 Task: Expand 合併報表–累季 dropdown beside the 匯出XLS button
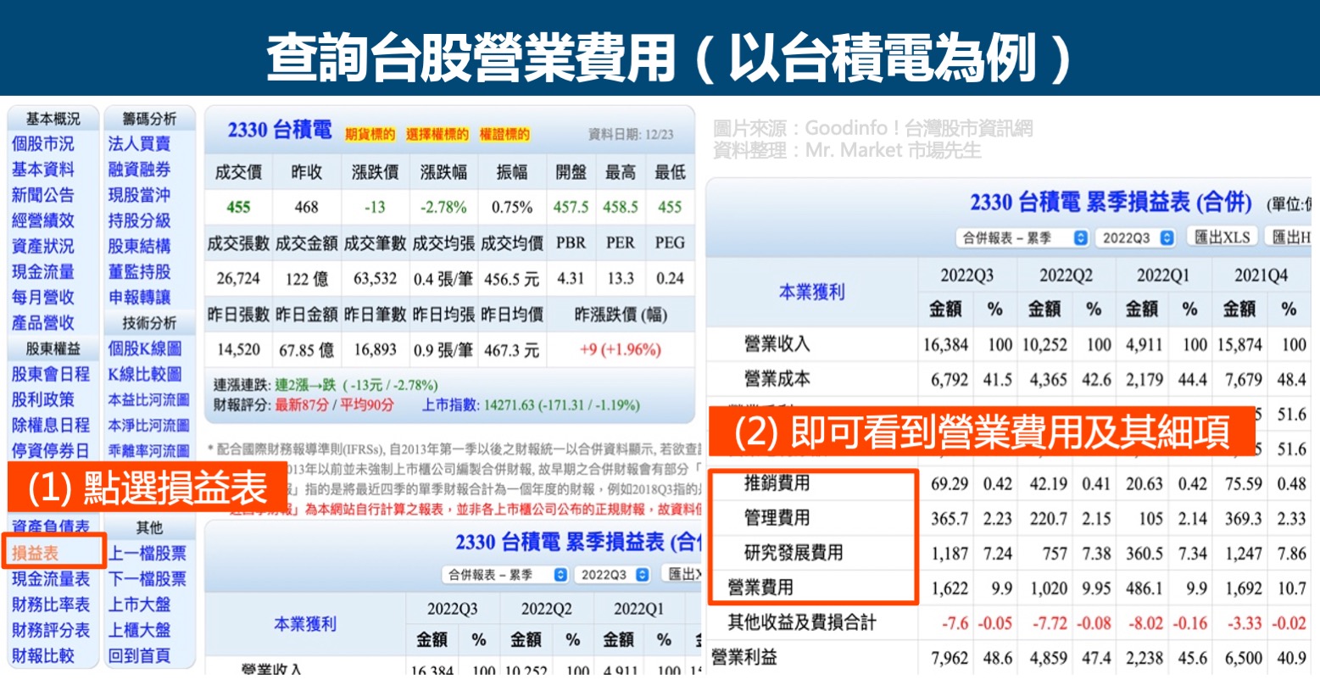click(1022, 238)
